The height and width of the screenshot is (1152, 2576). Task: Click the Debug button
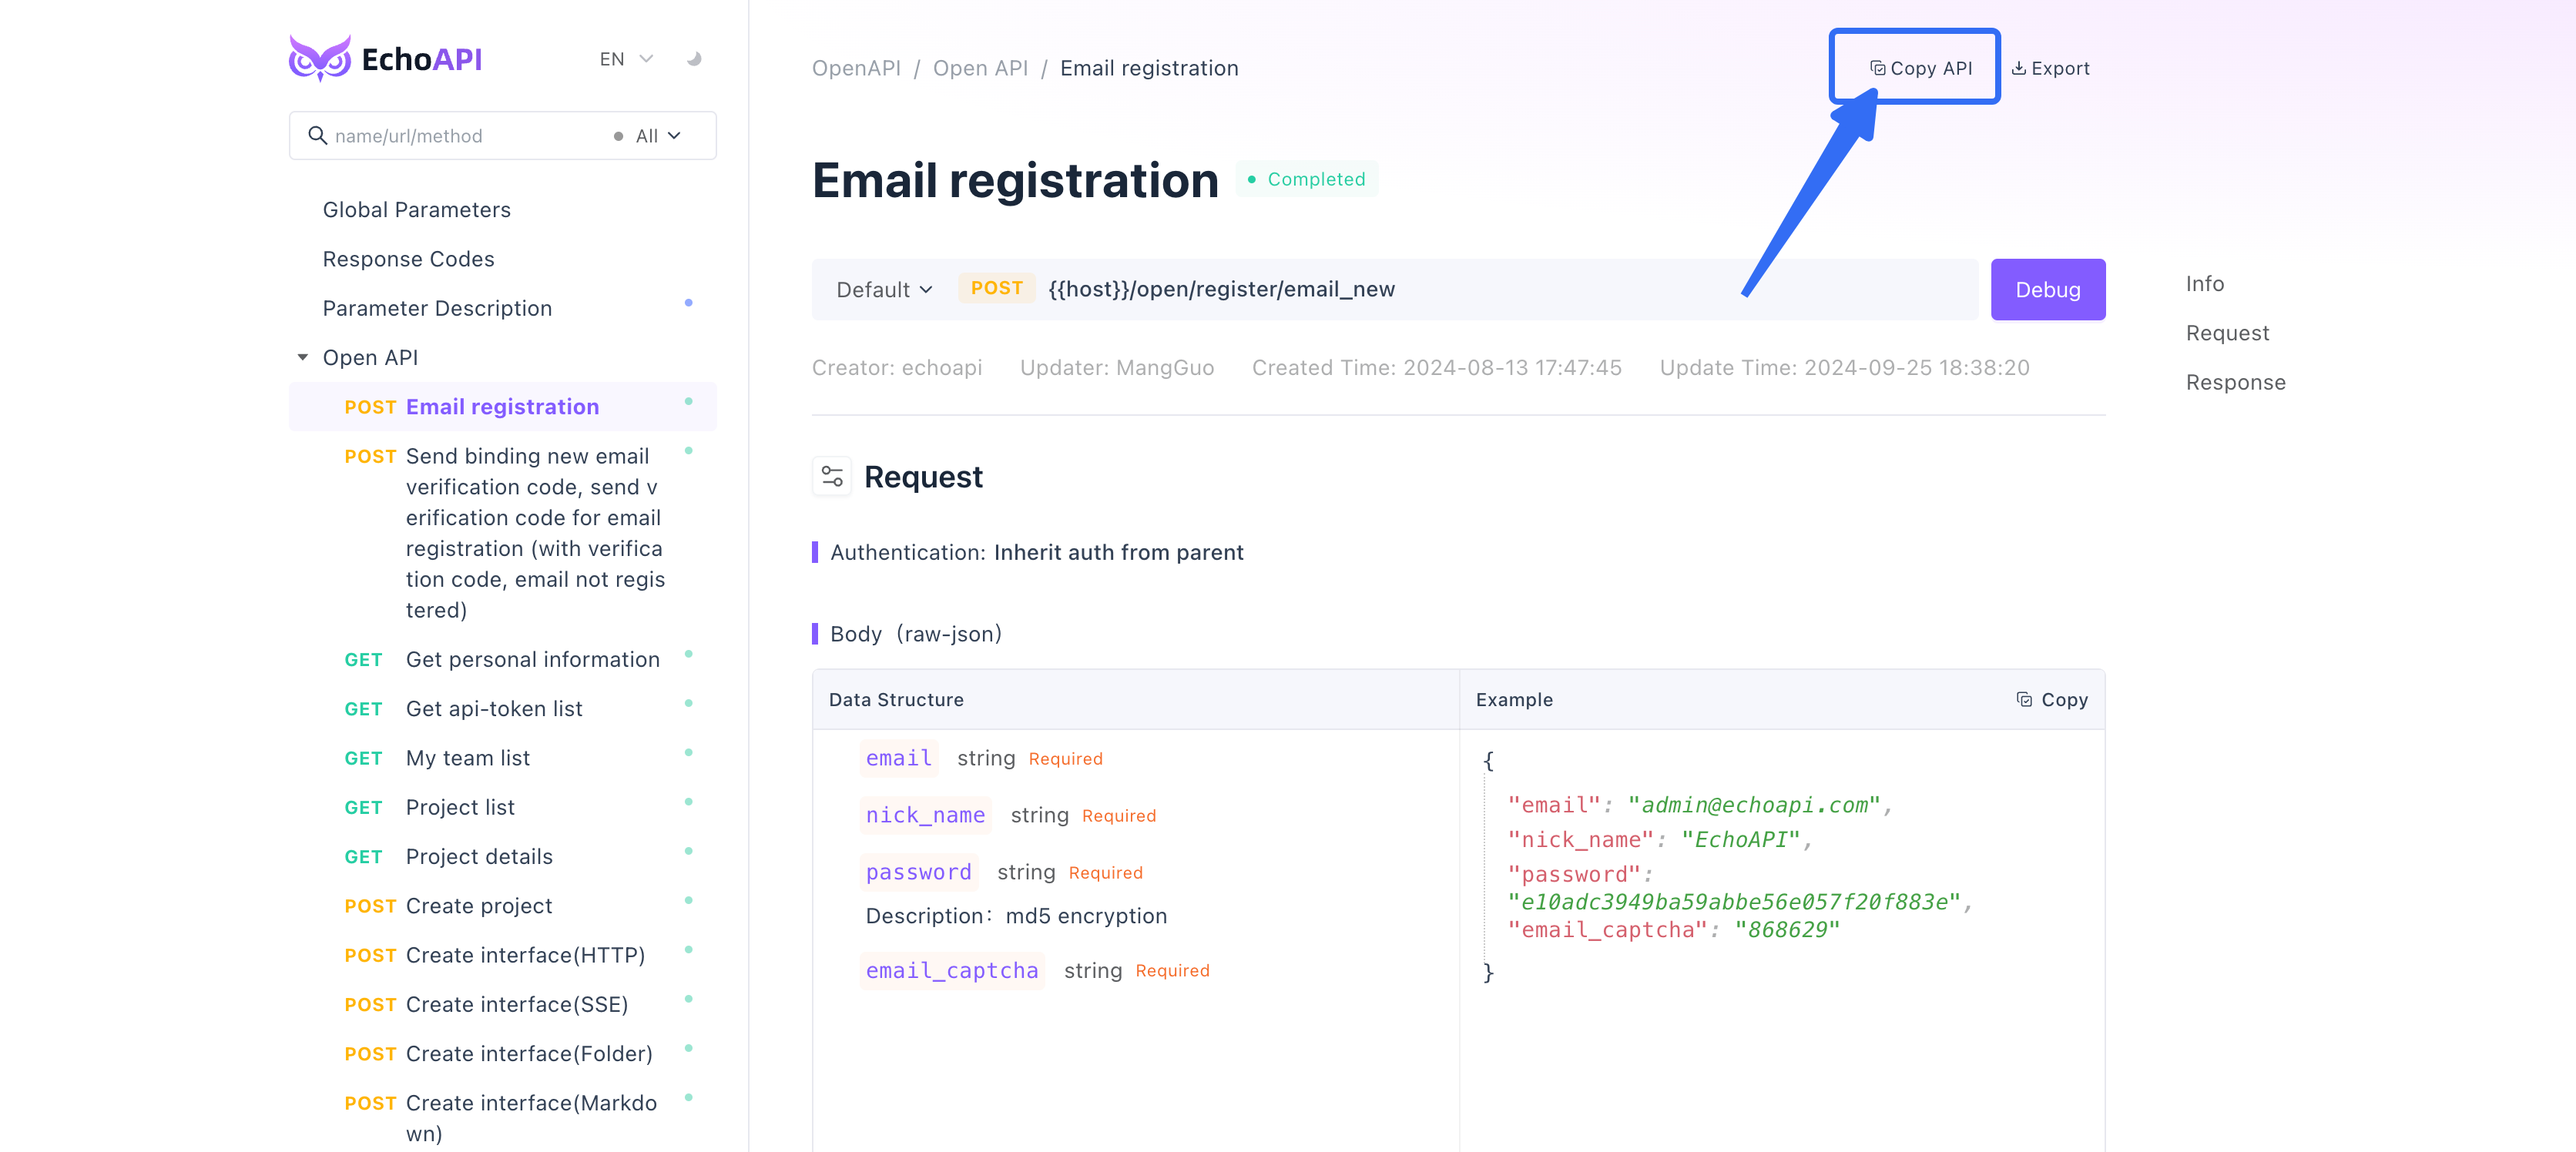[2047, 289]
